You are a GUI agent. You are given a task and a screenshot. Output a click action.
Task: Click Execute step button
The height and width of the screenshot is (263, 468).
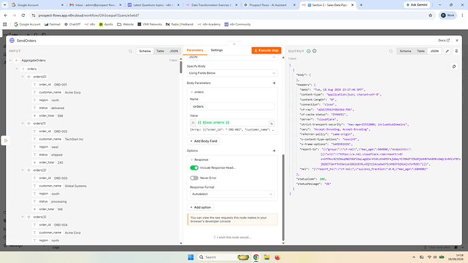point(267,50)
